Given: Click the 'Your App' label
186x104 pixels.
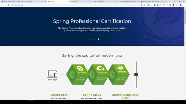Looking at the screenshot, I should pyautogui.click(x=52, y=80).
